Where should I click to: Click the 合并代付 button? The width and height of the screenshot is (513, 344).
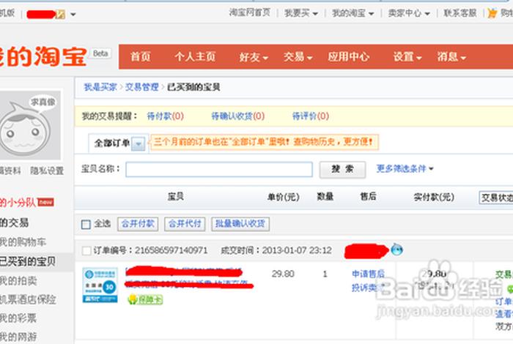tap(185, 224)
